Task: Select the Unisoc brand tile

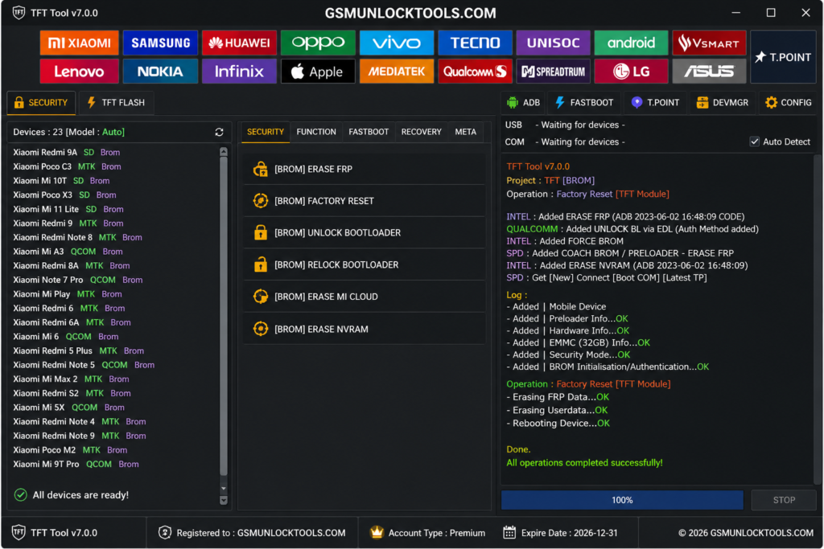Action: coord(554,43)
